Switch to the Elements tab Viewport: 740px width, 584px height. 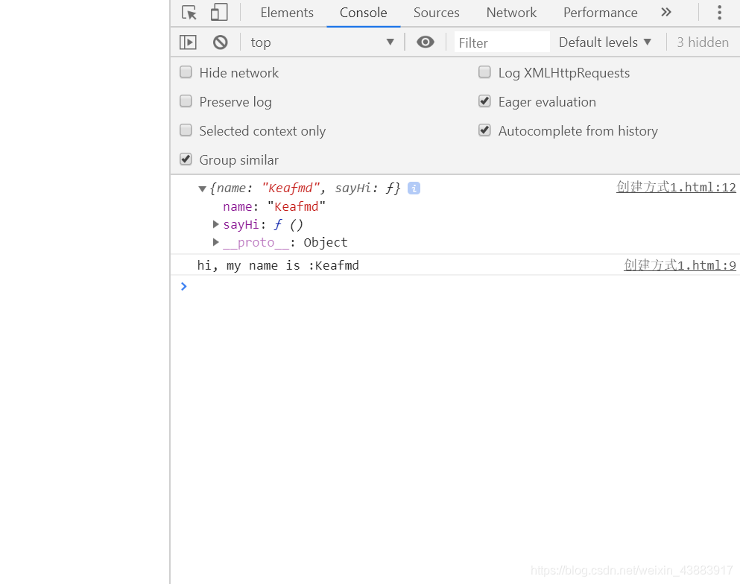(x=286, y=13)
